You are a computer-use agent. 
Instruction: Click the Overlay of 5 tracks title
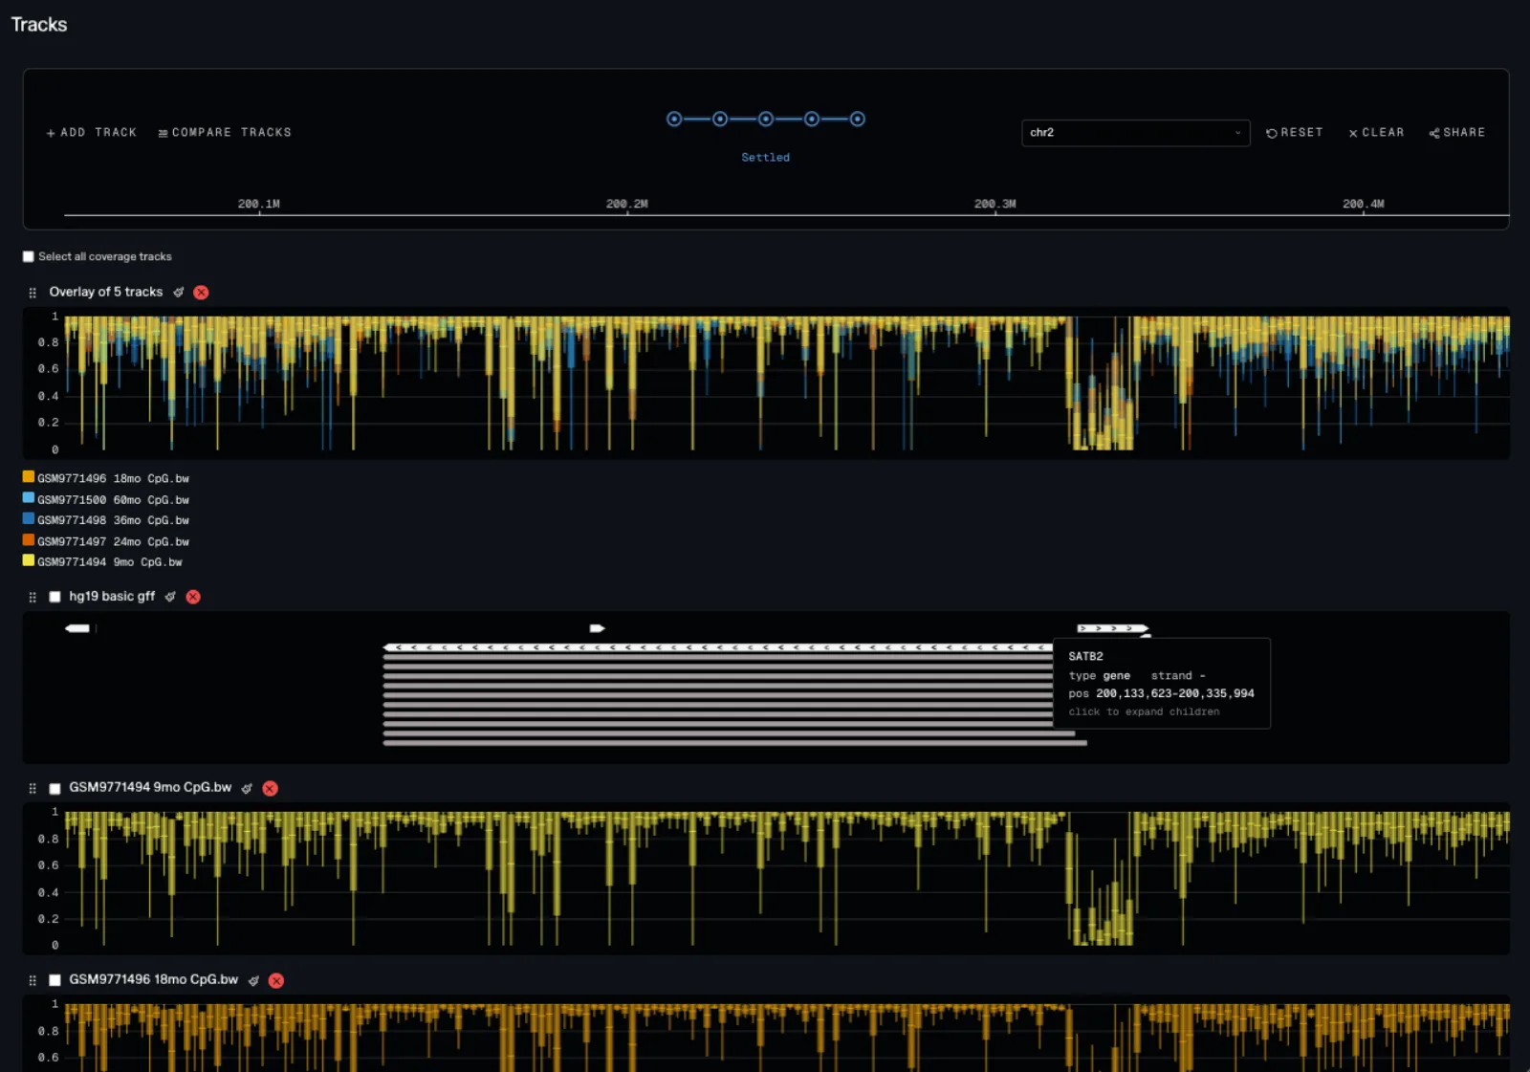point(106,293)
